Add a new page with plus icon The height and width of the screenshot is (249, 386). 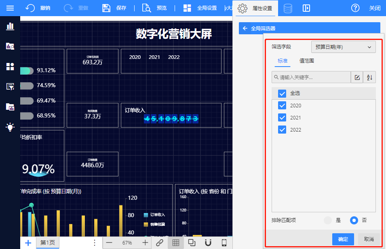[28, 243]
